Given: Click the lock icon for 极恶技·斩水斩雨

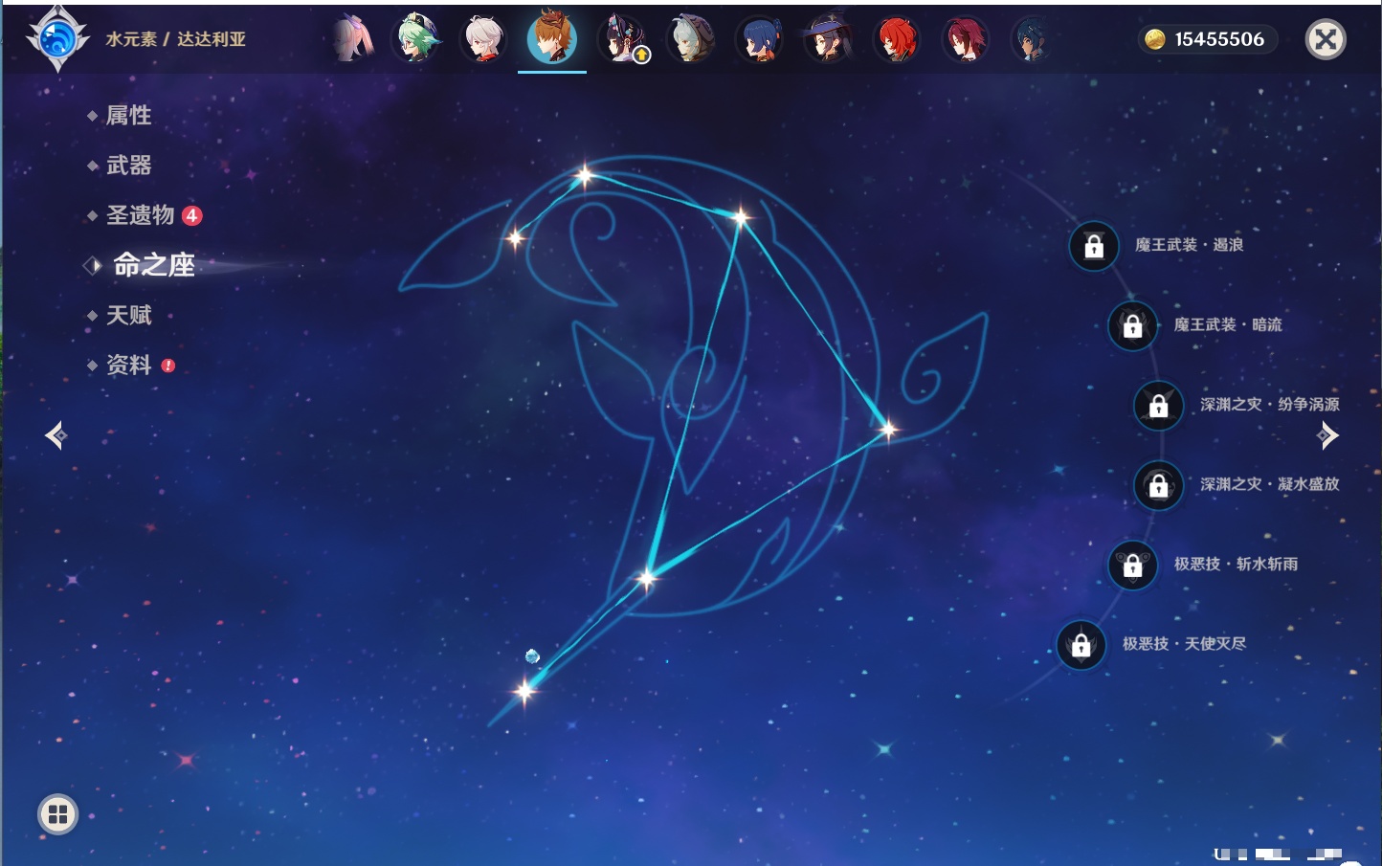Looking at the screenshot, I should coord(1132,565).
